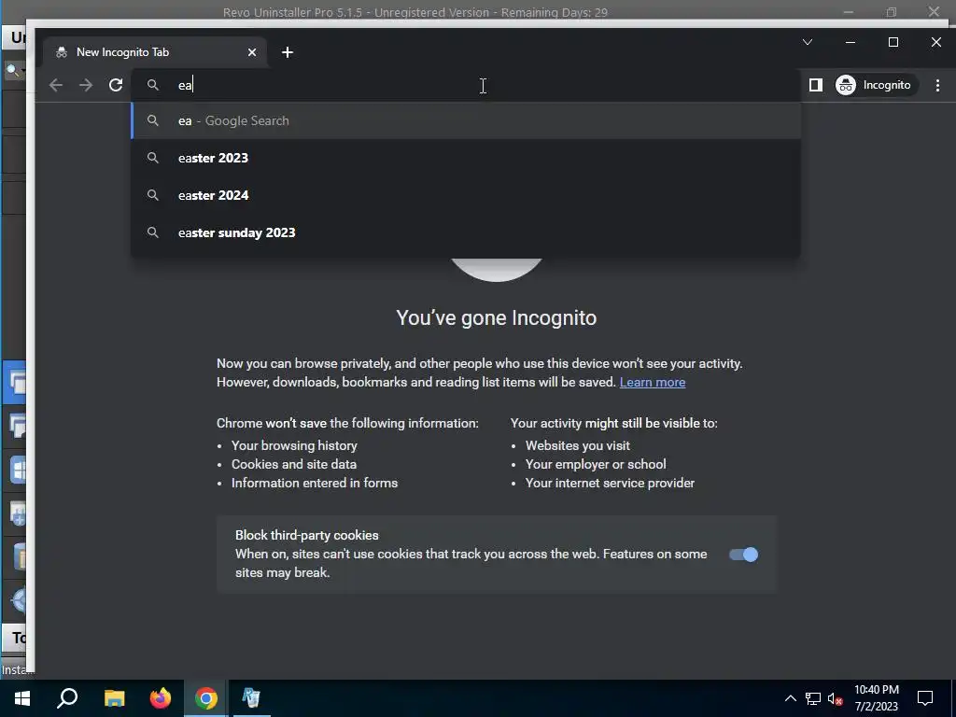Click the 'Block third-party cookies' title

tap(306, 535)
